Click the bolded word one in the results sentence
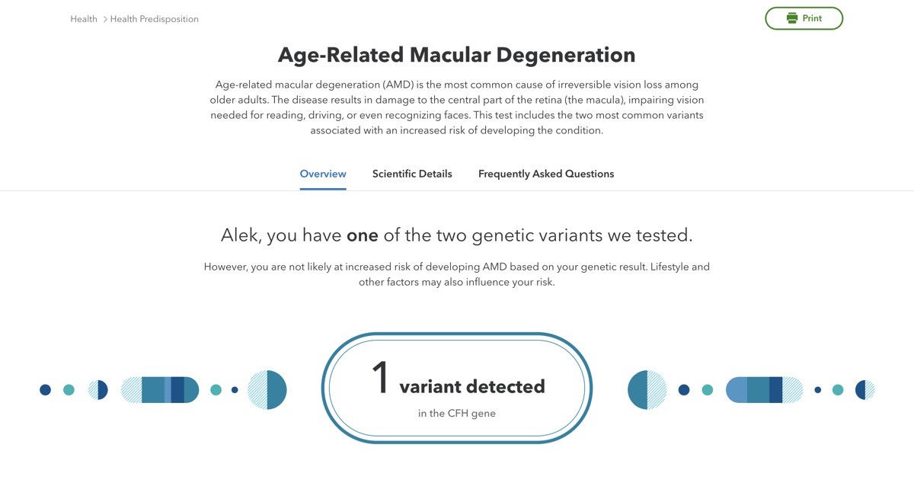The height and width of the screenshot is (483, 914). [x=364, y=235]
